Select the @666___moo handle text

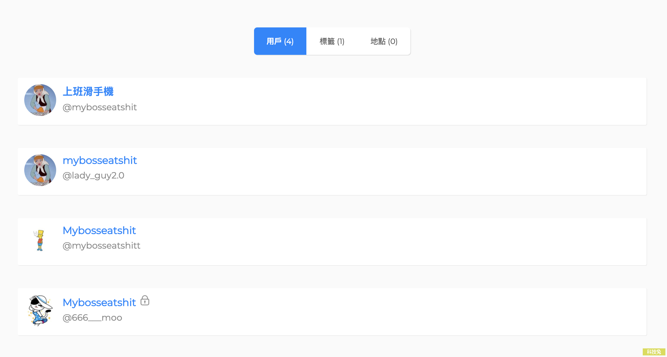[92, 317]
